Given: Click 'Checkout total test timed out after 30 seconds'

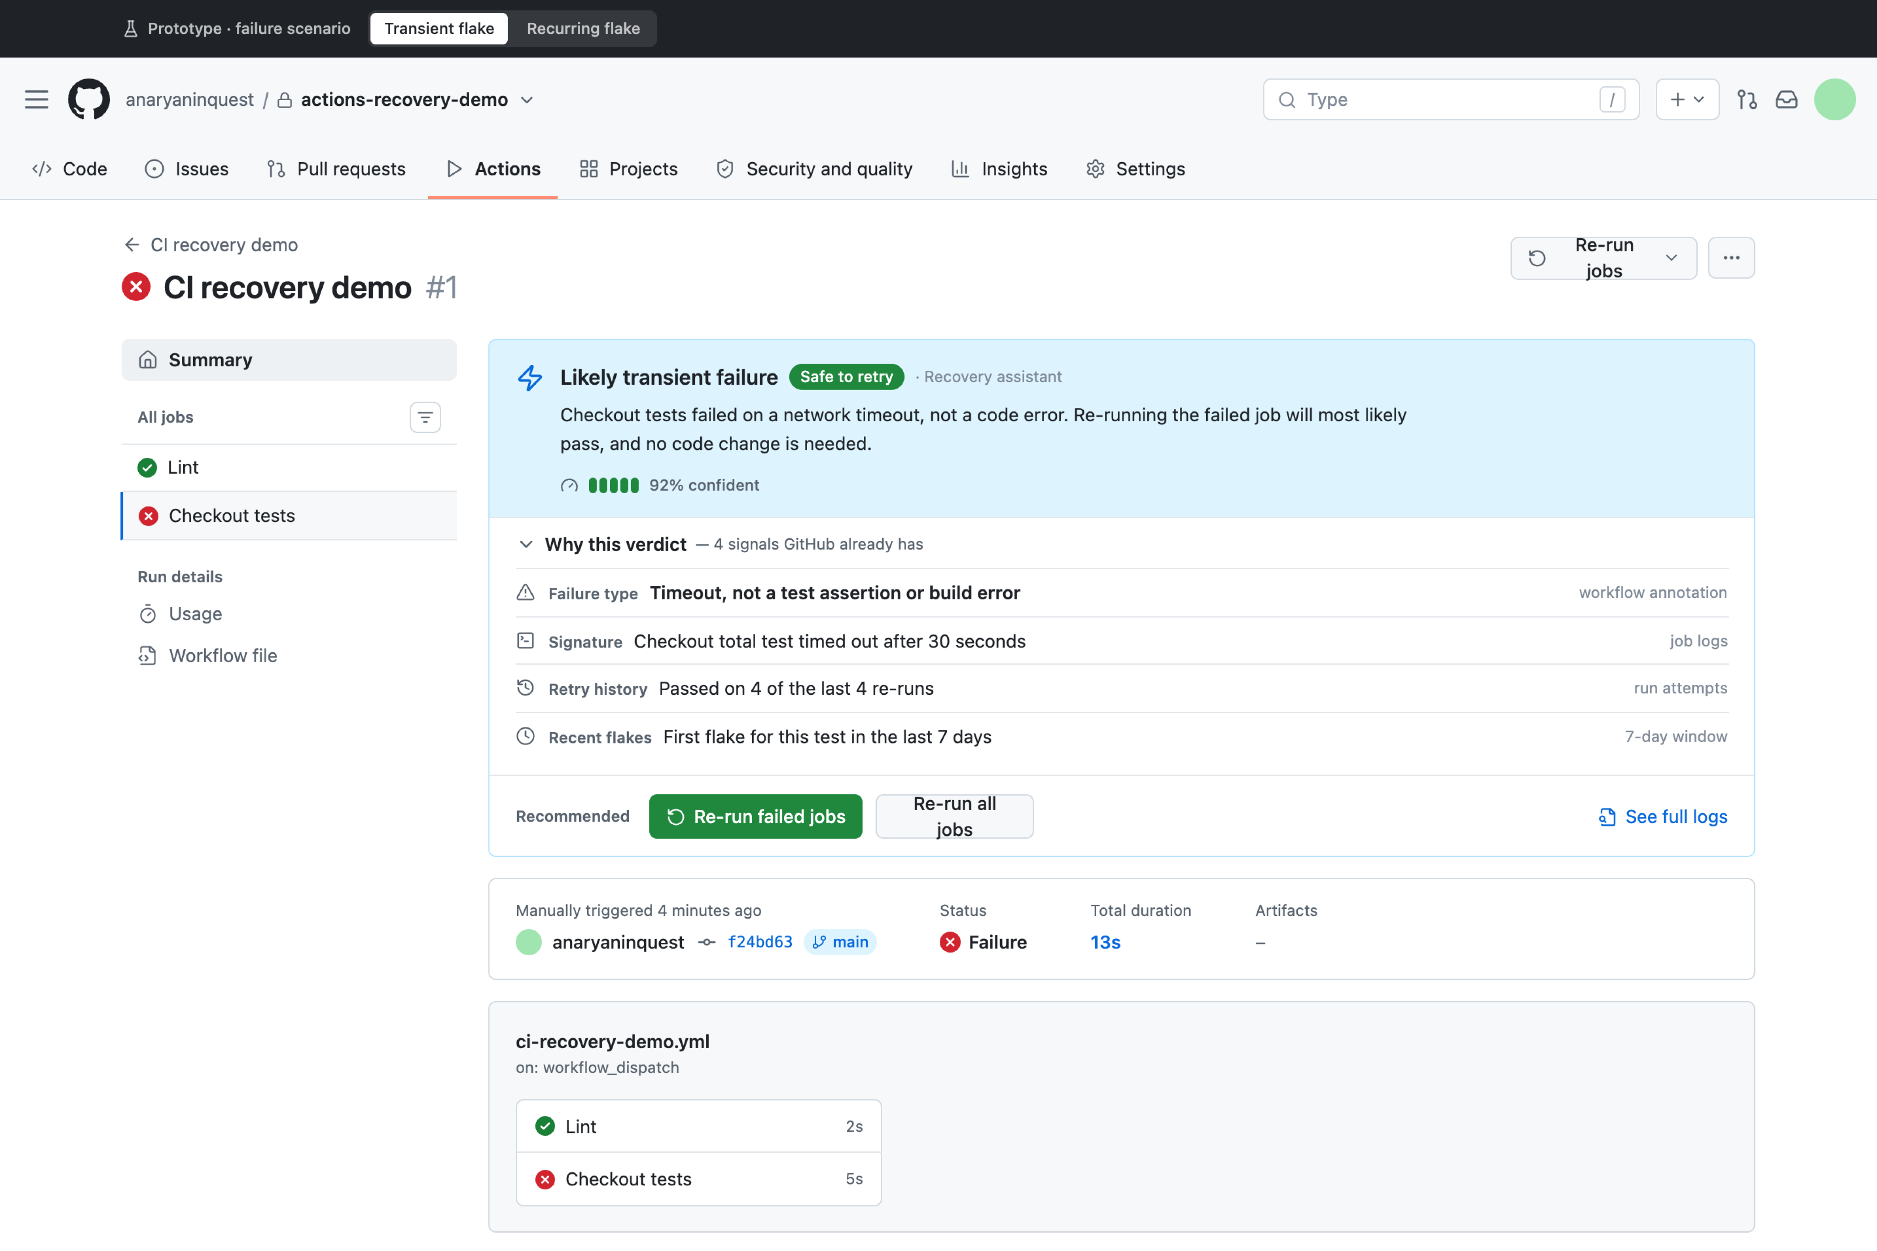Looking at the screenshot, I should pos(830,642).
